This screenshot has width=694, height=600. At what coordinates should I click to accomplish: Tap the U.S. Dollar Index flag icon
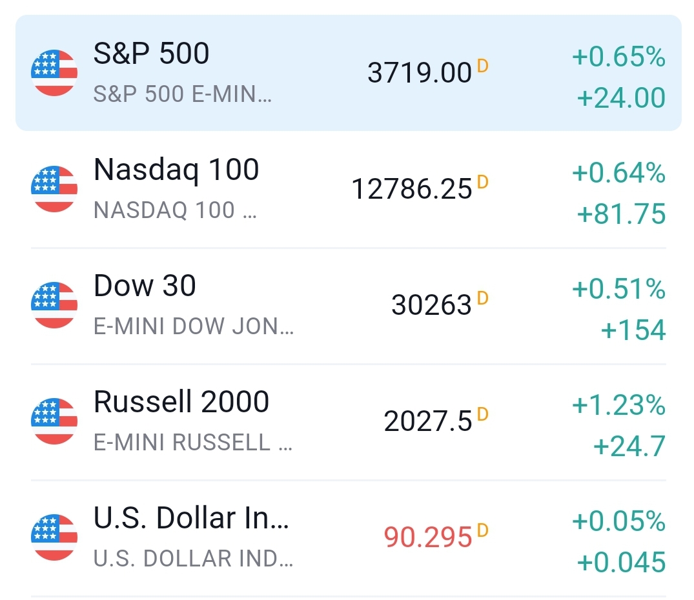point(54,537)
